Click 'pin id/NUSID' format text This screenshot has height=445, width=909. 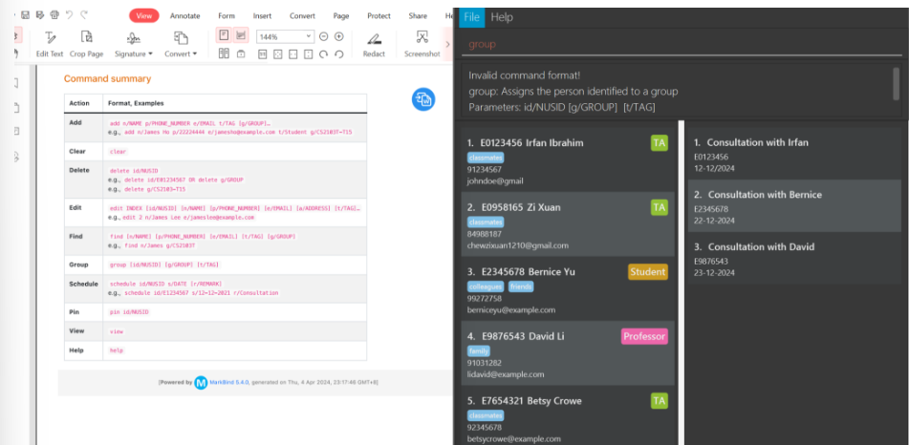click(x=129, y=311)
